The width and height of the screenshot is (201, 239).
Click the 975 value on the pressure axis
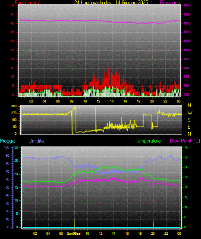(x=186, y=95)
